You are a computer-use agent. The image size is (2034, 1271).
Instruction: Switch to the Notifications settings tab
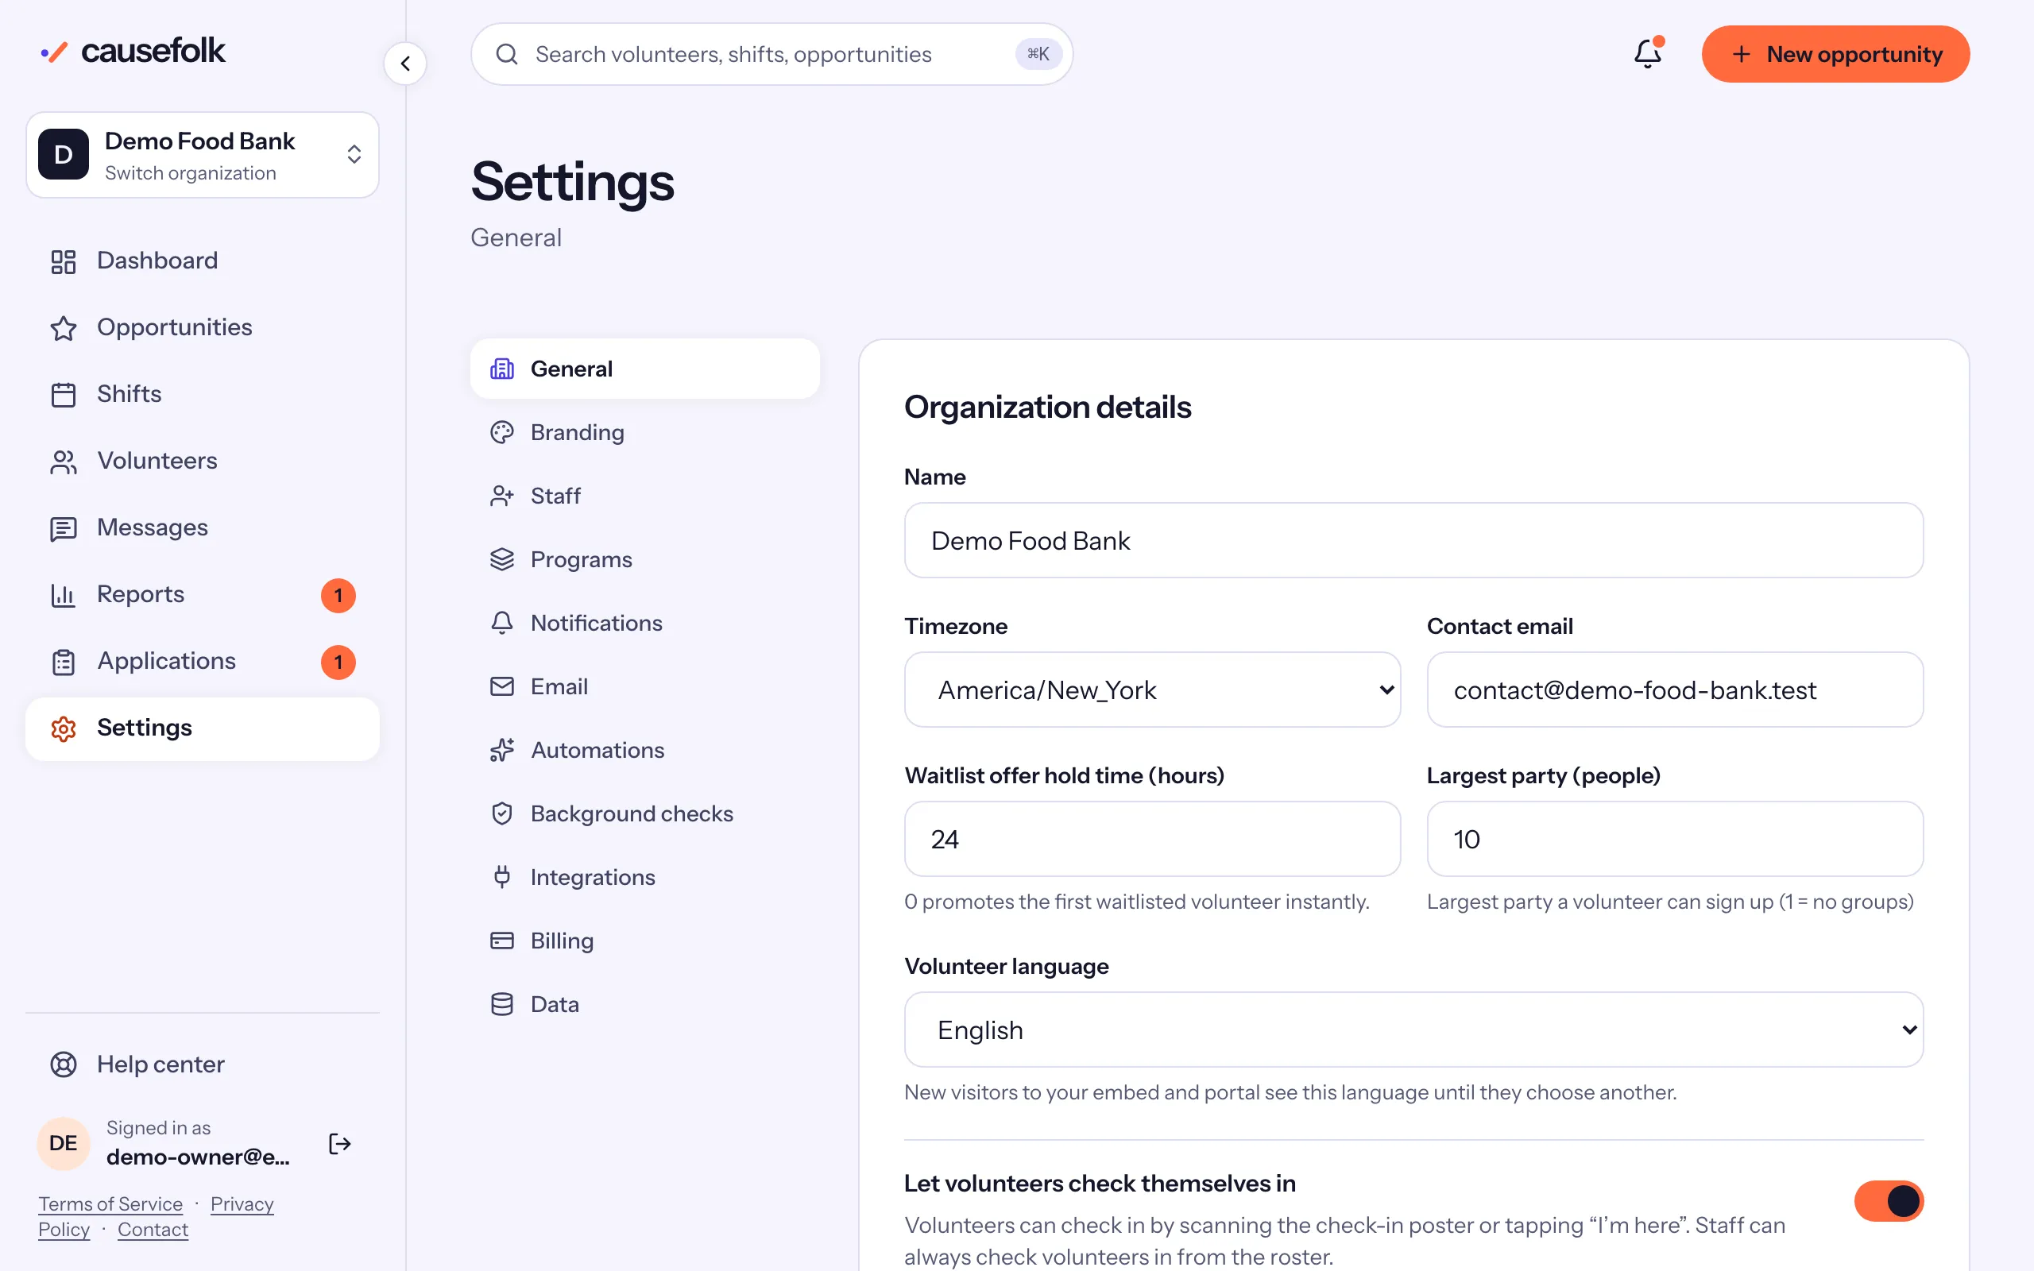tap(644, 623)
